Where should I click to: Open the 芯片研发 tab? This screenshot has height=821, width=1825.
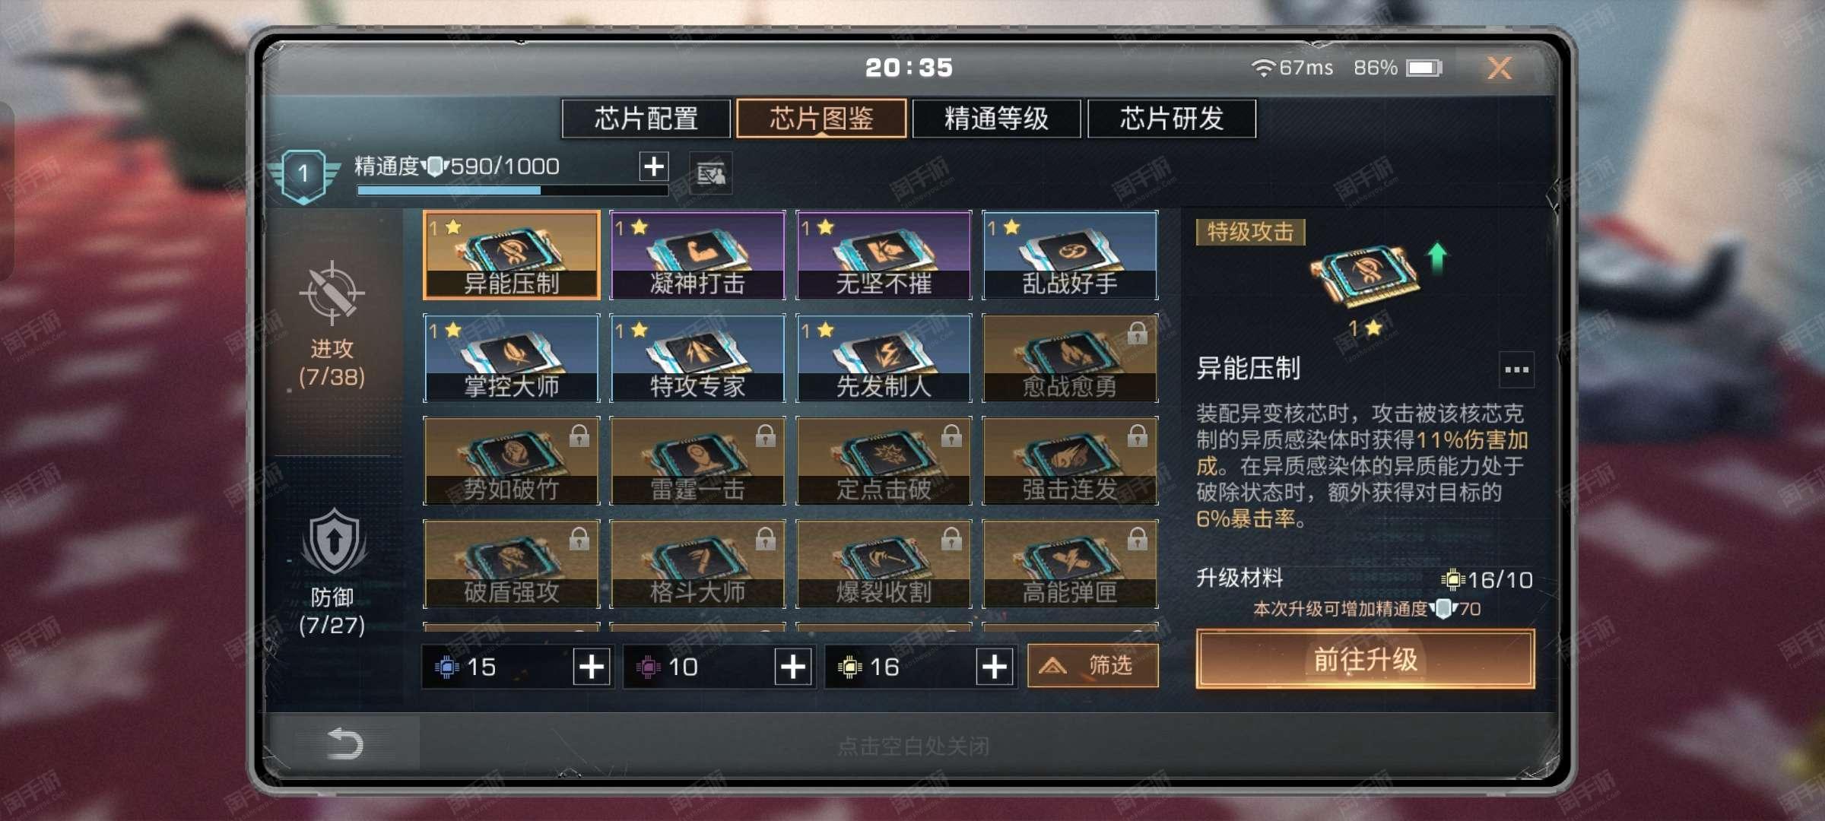point(1172,119)
